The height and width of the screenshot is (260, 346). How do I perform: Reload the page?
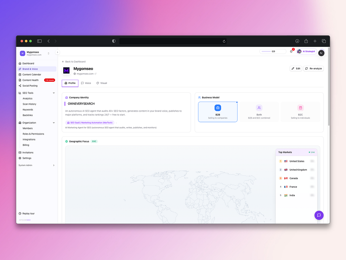coord(224,41)
